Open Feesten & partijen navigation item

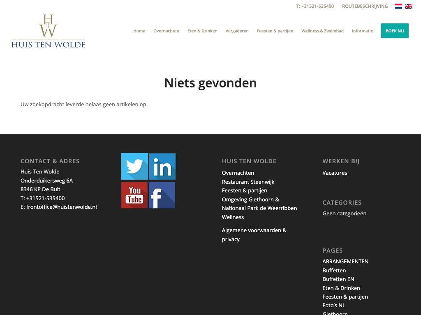coord(275,31)
